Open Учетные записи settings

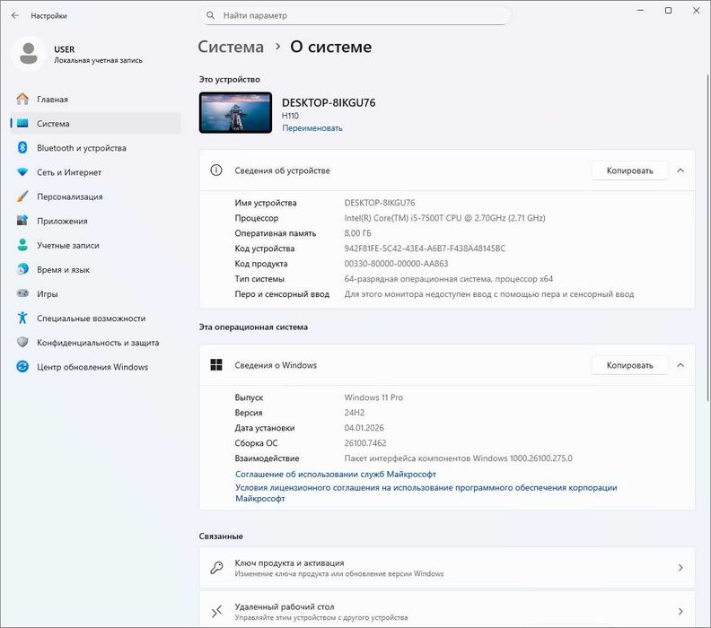[96, 245]
